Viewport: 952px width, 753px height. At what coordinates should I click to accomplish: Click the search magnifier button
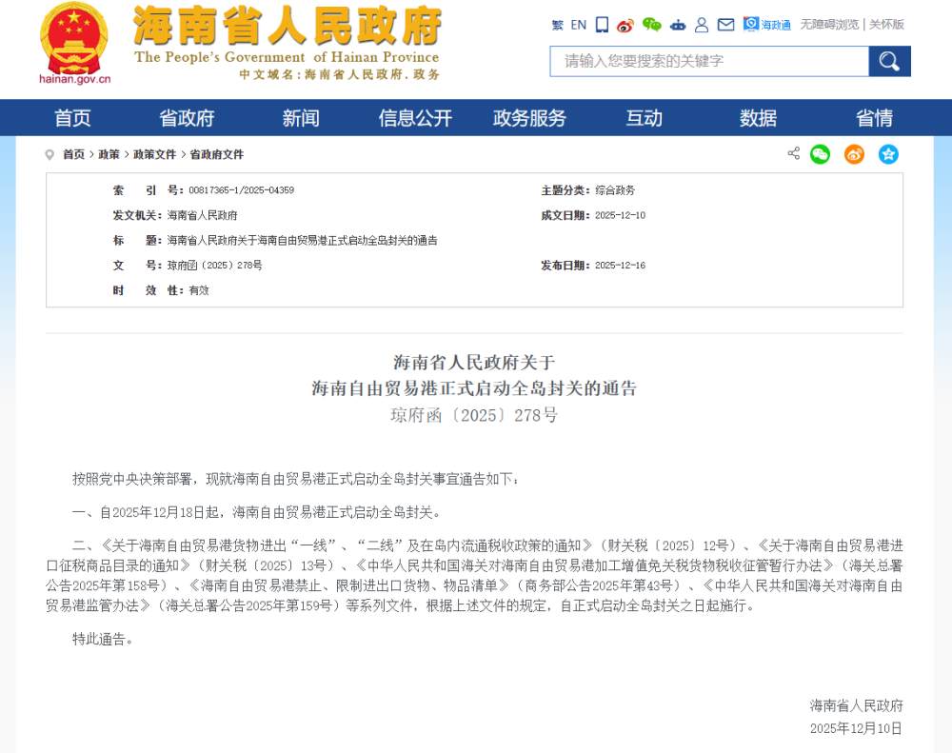point(889,61)
